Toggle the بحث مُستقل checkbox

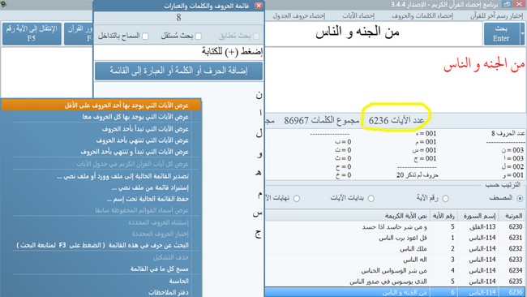point(199,36)
